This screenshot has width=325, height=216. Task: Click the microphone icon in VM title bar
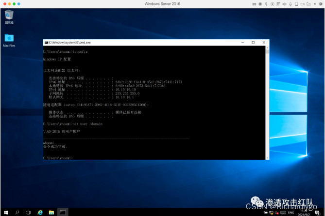[291, 4]
